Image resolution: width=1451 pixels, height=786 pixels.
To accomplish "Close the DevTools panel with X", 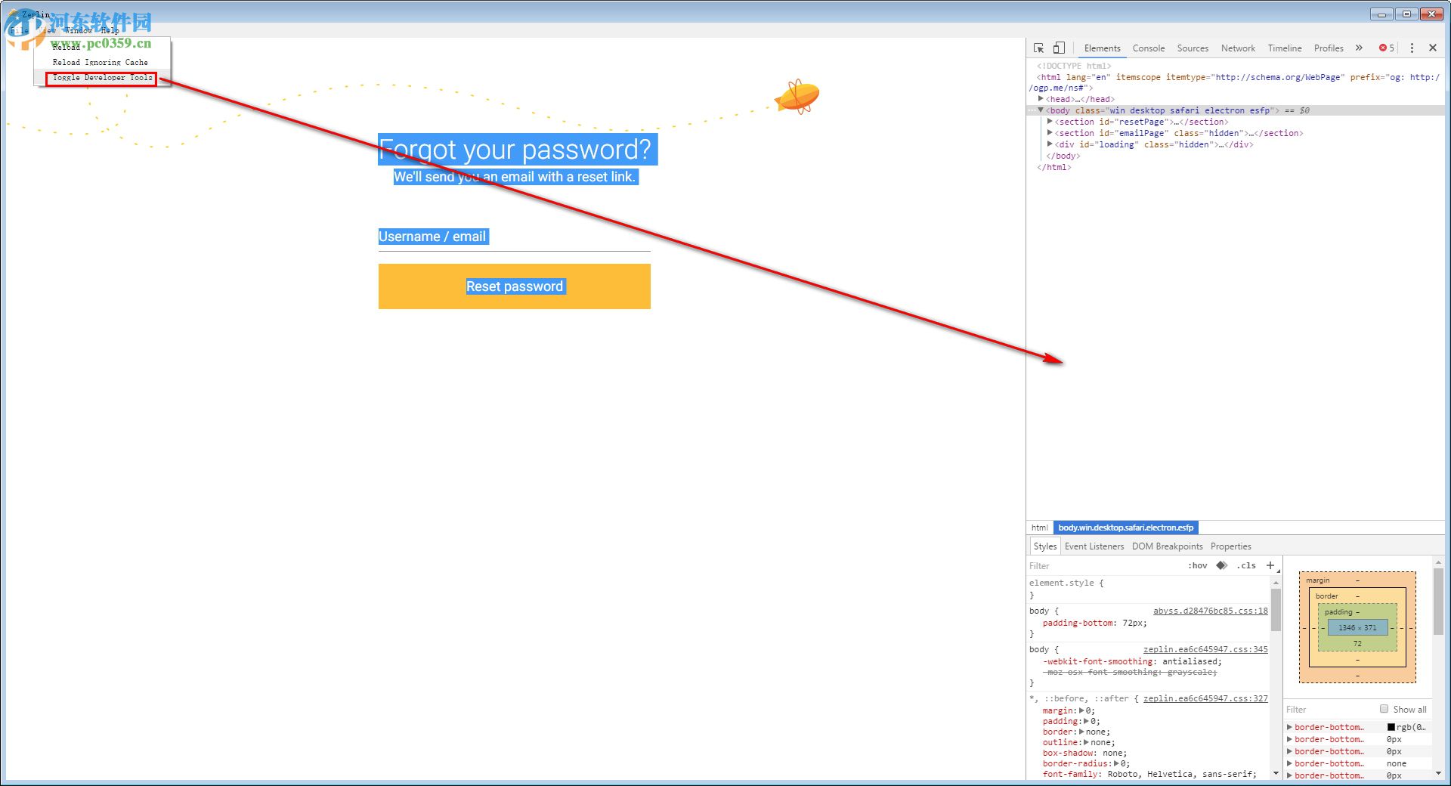I will click(x=1433, y=48).
